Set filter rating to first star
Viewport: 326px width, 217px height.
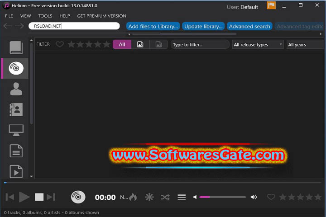pos(72,44)
